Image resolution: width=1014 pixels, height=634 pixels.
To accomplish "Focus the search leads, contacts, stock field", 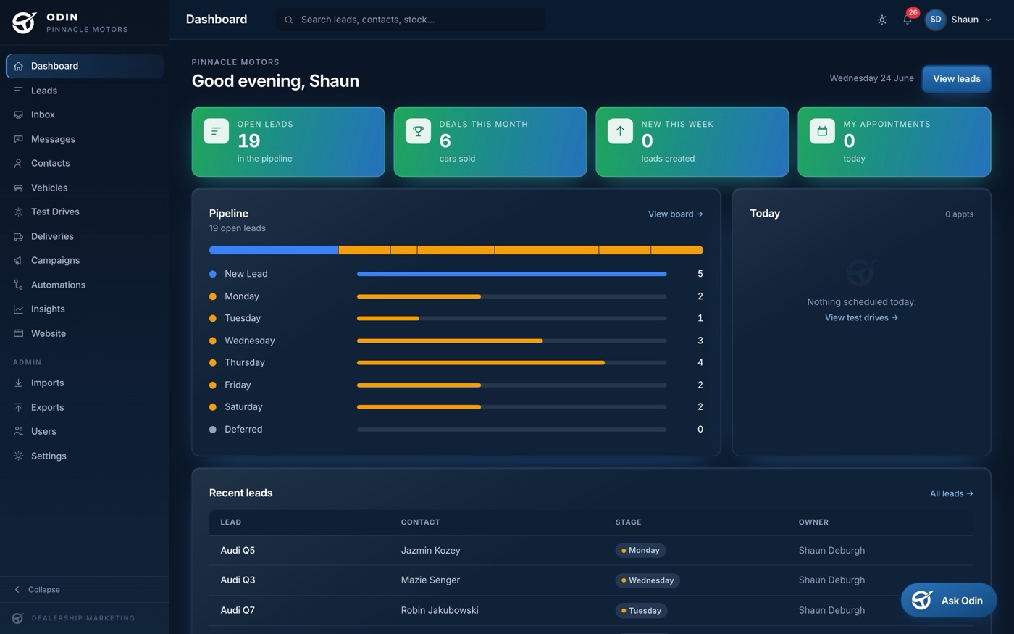I will [410, 20].
